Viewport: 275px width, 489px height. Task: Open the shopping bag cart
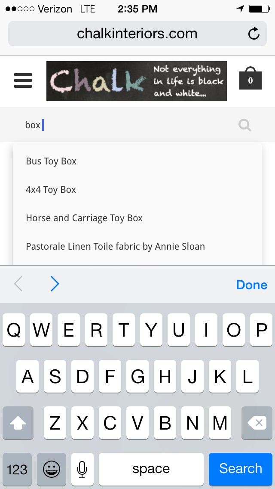250,79
